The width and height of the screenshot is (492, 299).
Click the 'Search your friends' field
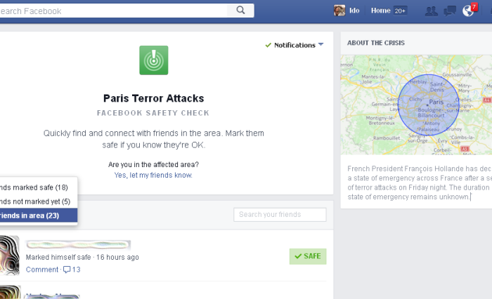[x=280, y=215]
